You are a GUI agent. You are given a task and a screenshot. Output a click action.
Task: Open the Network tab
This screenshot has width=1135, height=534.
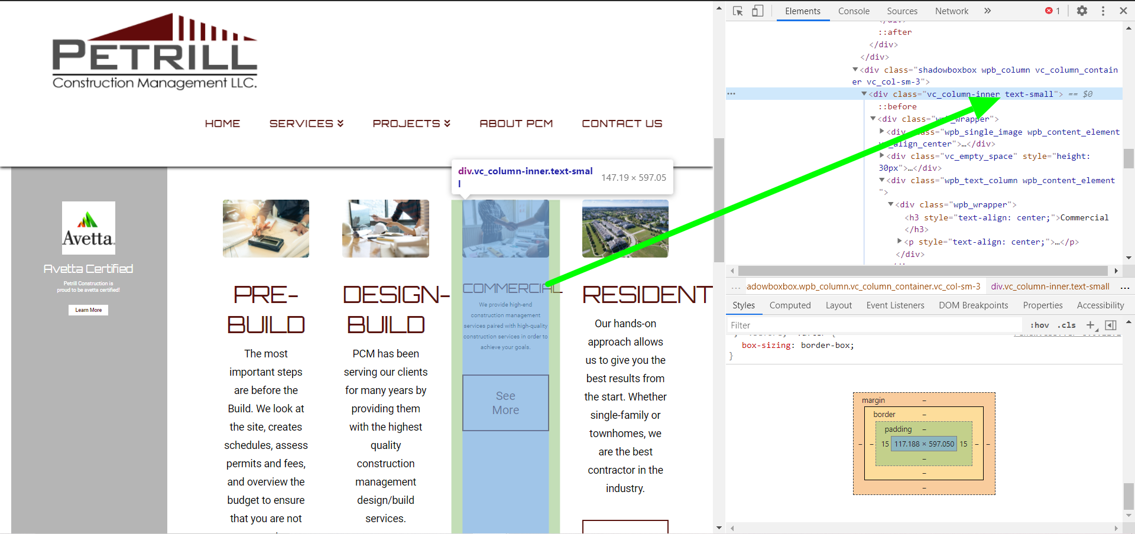point(952,11)
